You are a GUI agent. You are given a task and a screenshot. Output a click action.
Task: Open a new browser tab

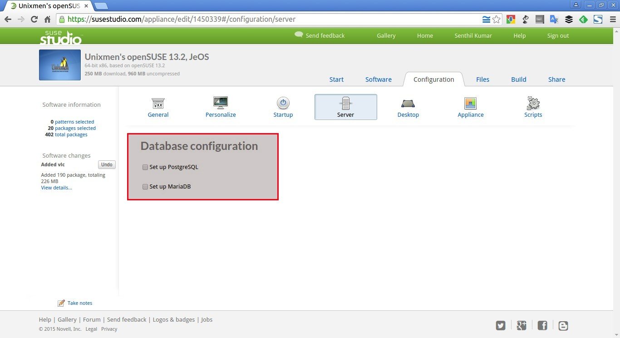tap(101, 5)
